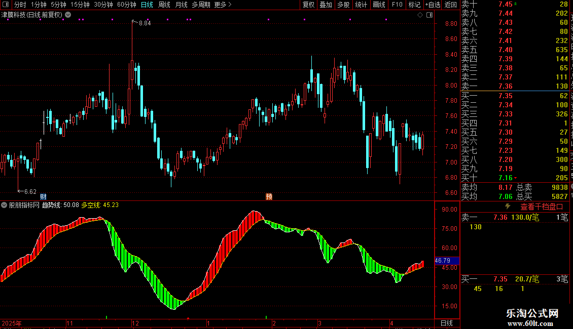Open 多周期 multi-period view

[201, 5]
